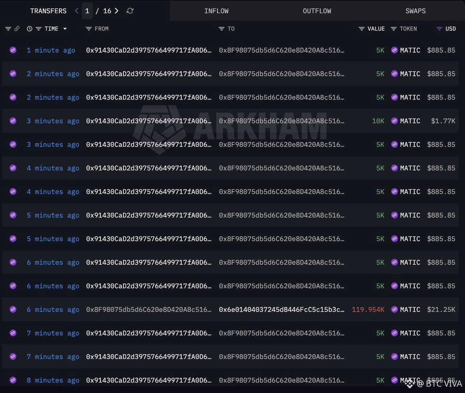Expand the TIME sort dropdown arrow
465x393 pixels.
65,29
